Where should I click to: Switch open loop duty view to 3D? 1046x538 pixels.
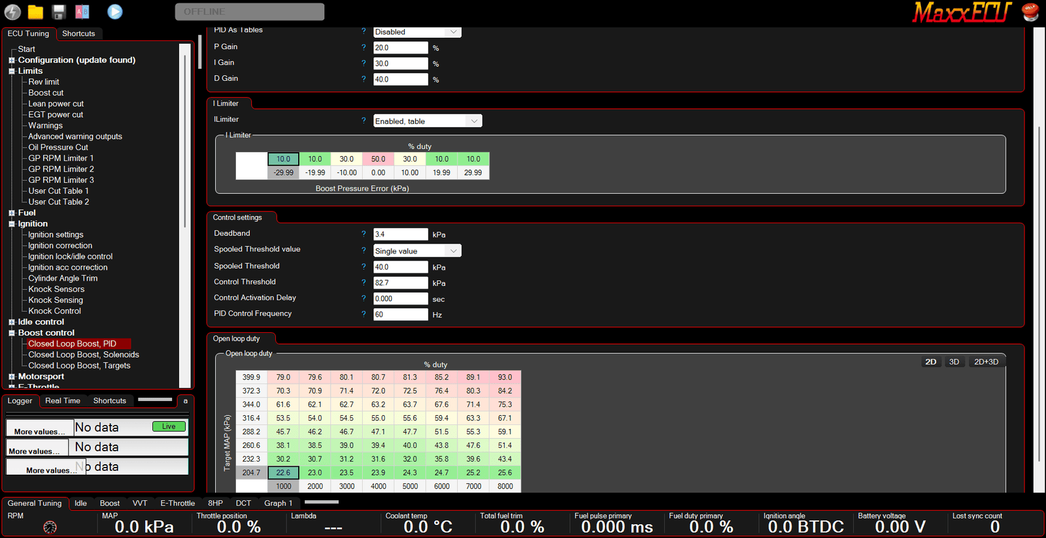pyautogui.click(x=954, y=362)
